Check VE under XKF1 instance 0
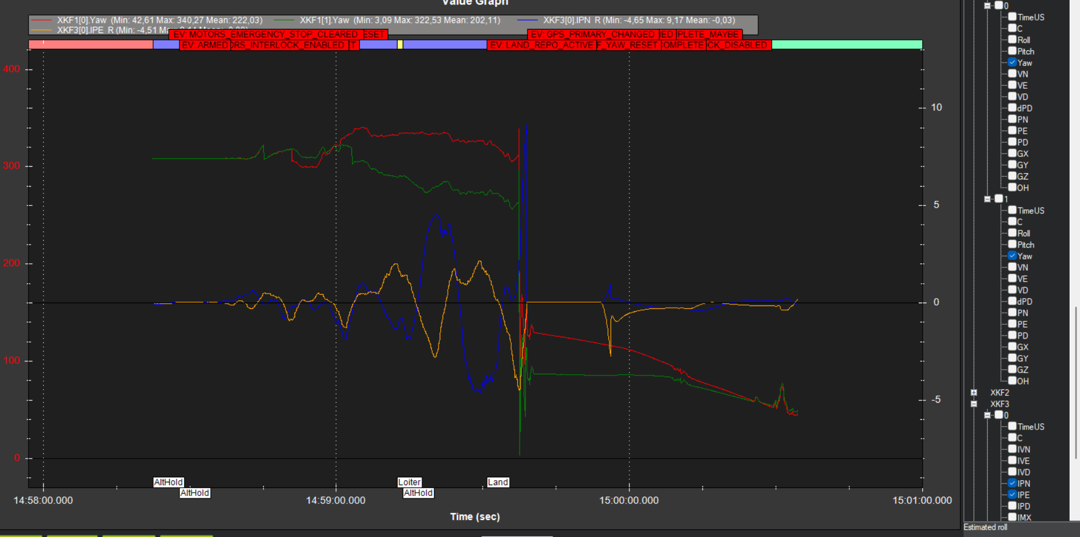The image size is (1080, 537). coord(1012,85)
